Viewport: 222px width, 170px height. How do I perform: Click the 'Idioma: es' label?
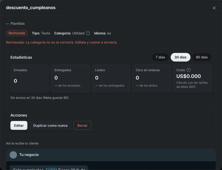coord(102,33)
